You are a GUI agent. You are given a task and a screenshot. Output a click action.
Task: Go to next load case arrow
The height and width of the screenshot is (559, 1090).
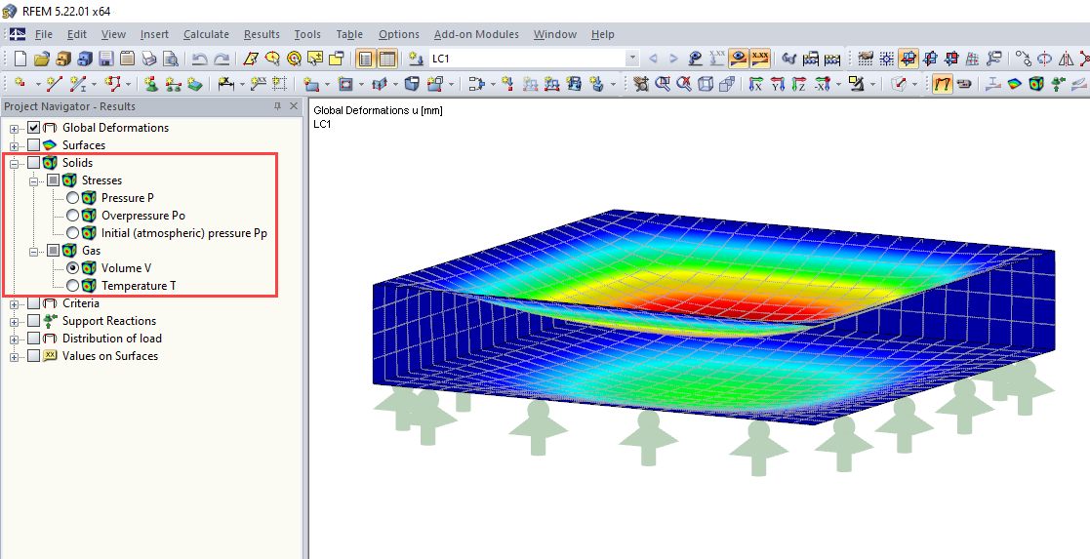coord(673,59)
